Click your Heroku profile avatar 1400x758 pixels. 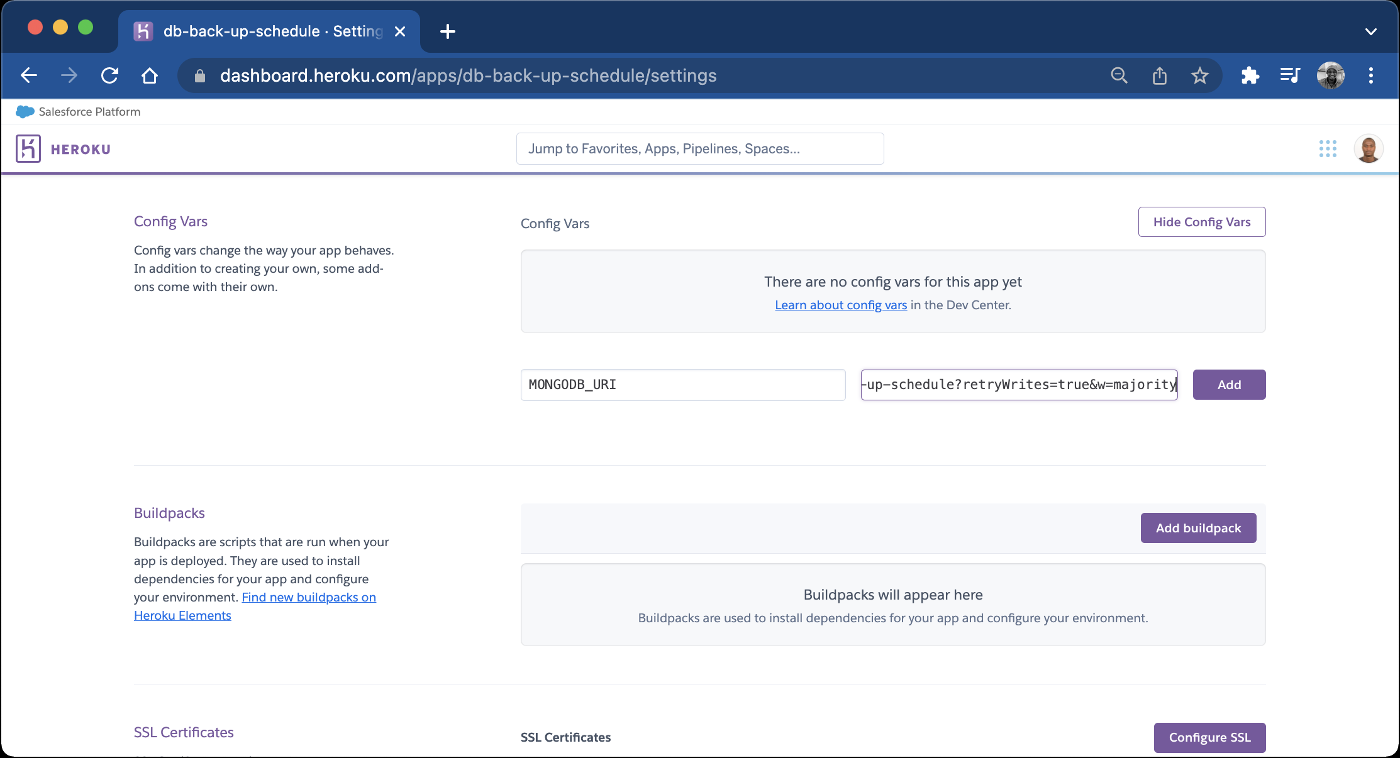coord(1369,148)
